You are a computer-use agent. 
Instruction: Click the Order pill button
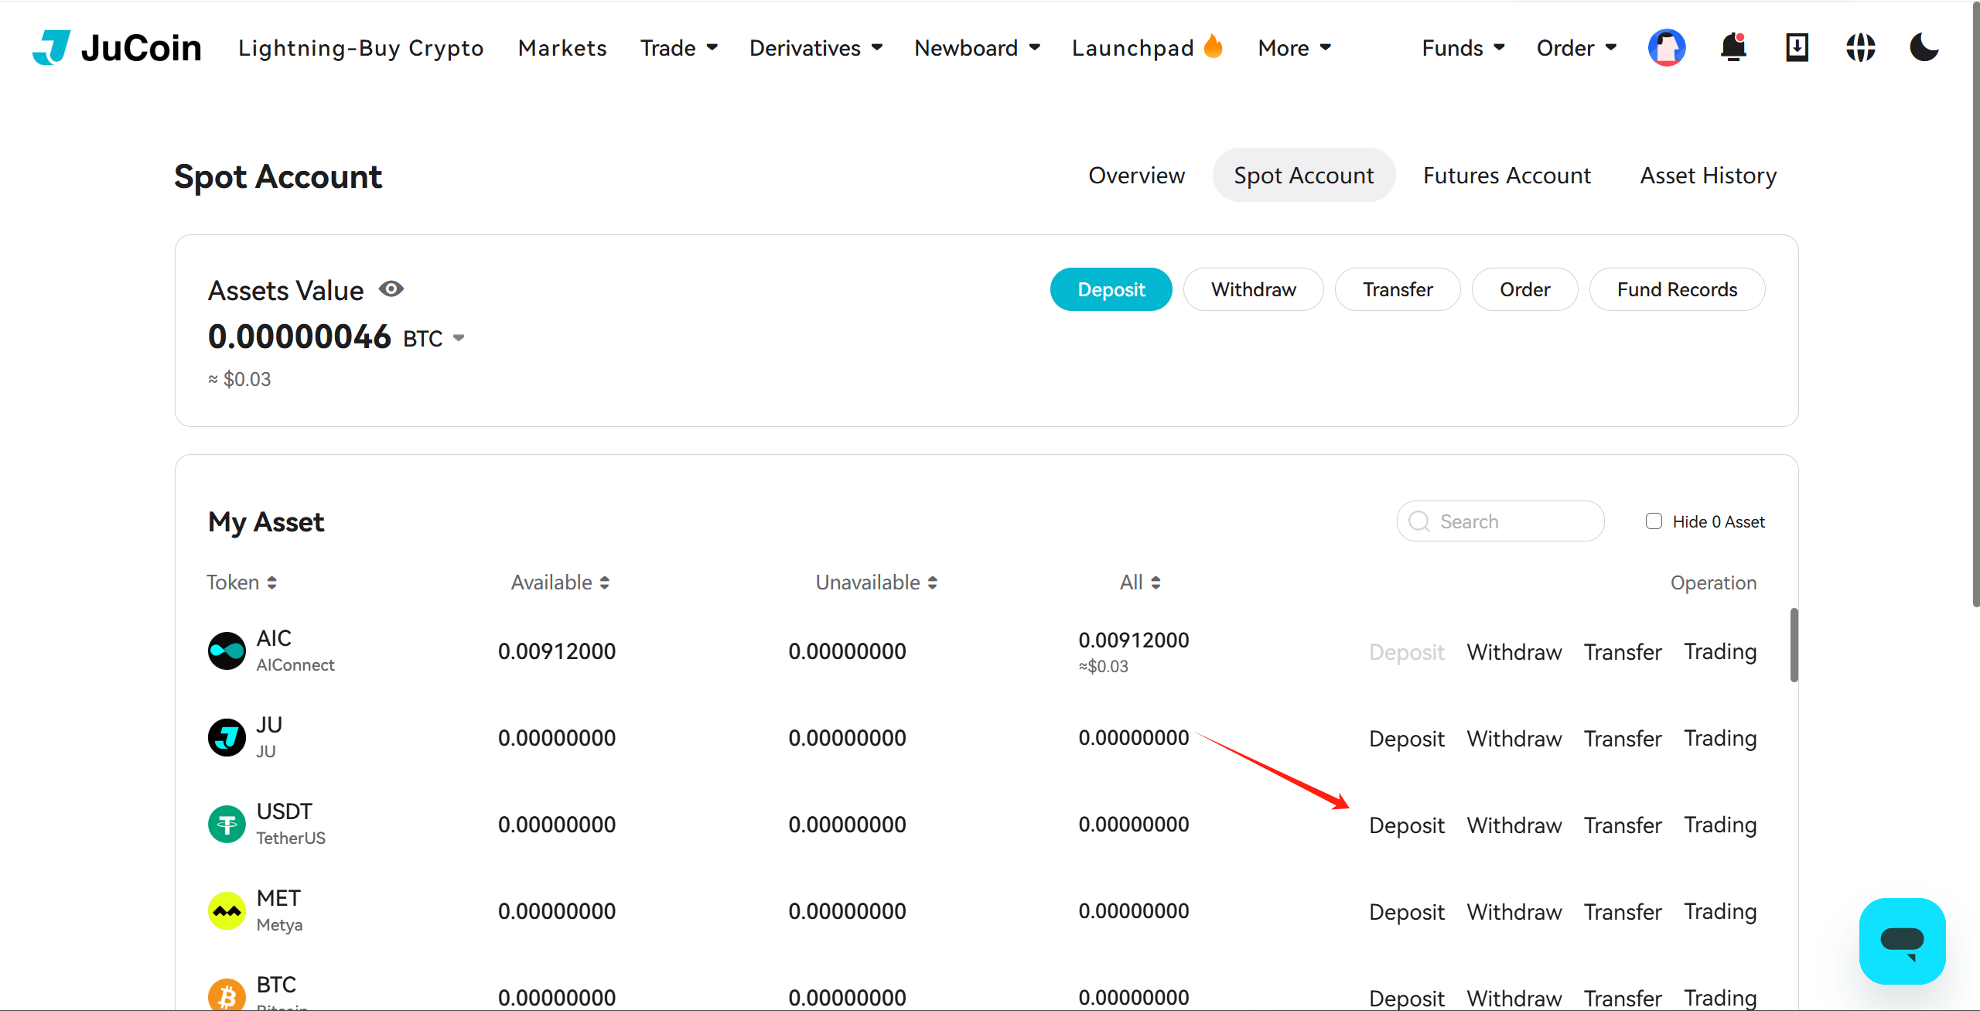[1524, 289]
